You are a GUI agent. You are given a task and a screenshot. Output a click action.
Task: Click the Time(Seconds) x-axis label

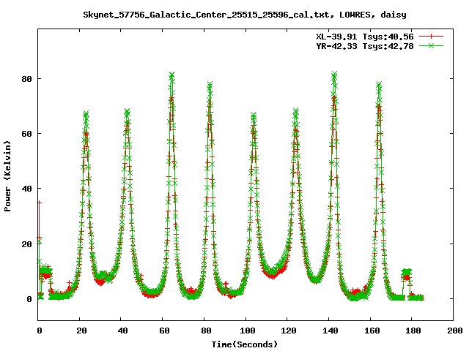click(x=245, y=344)
